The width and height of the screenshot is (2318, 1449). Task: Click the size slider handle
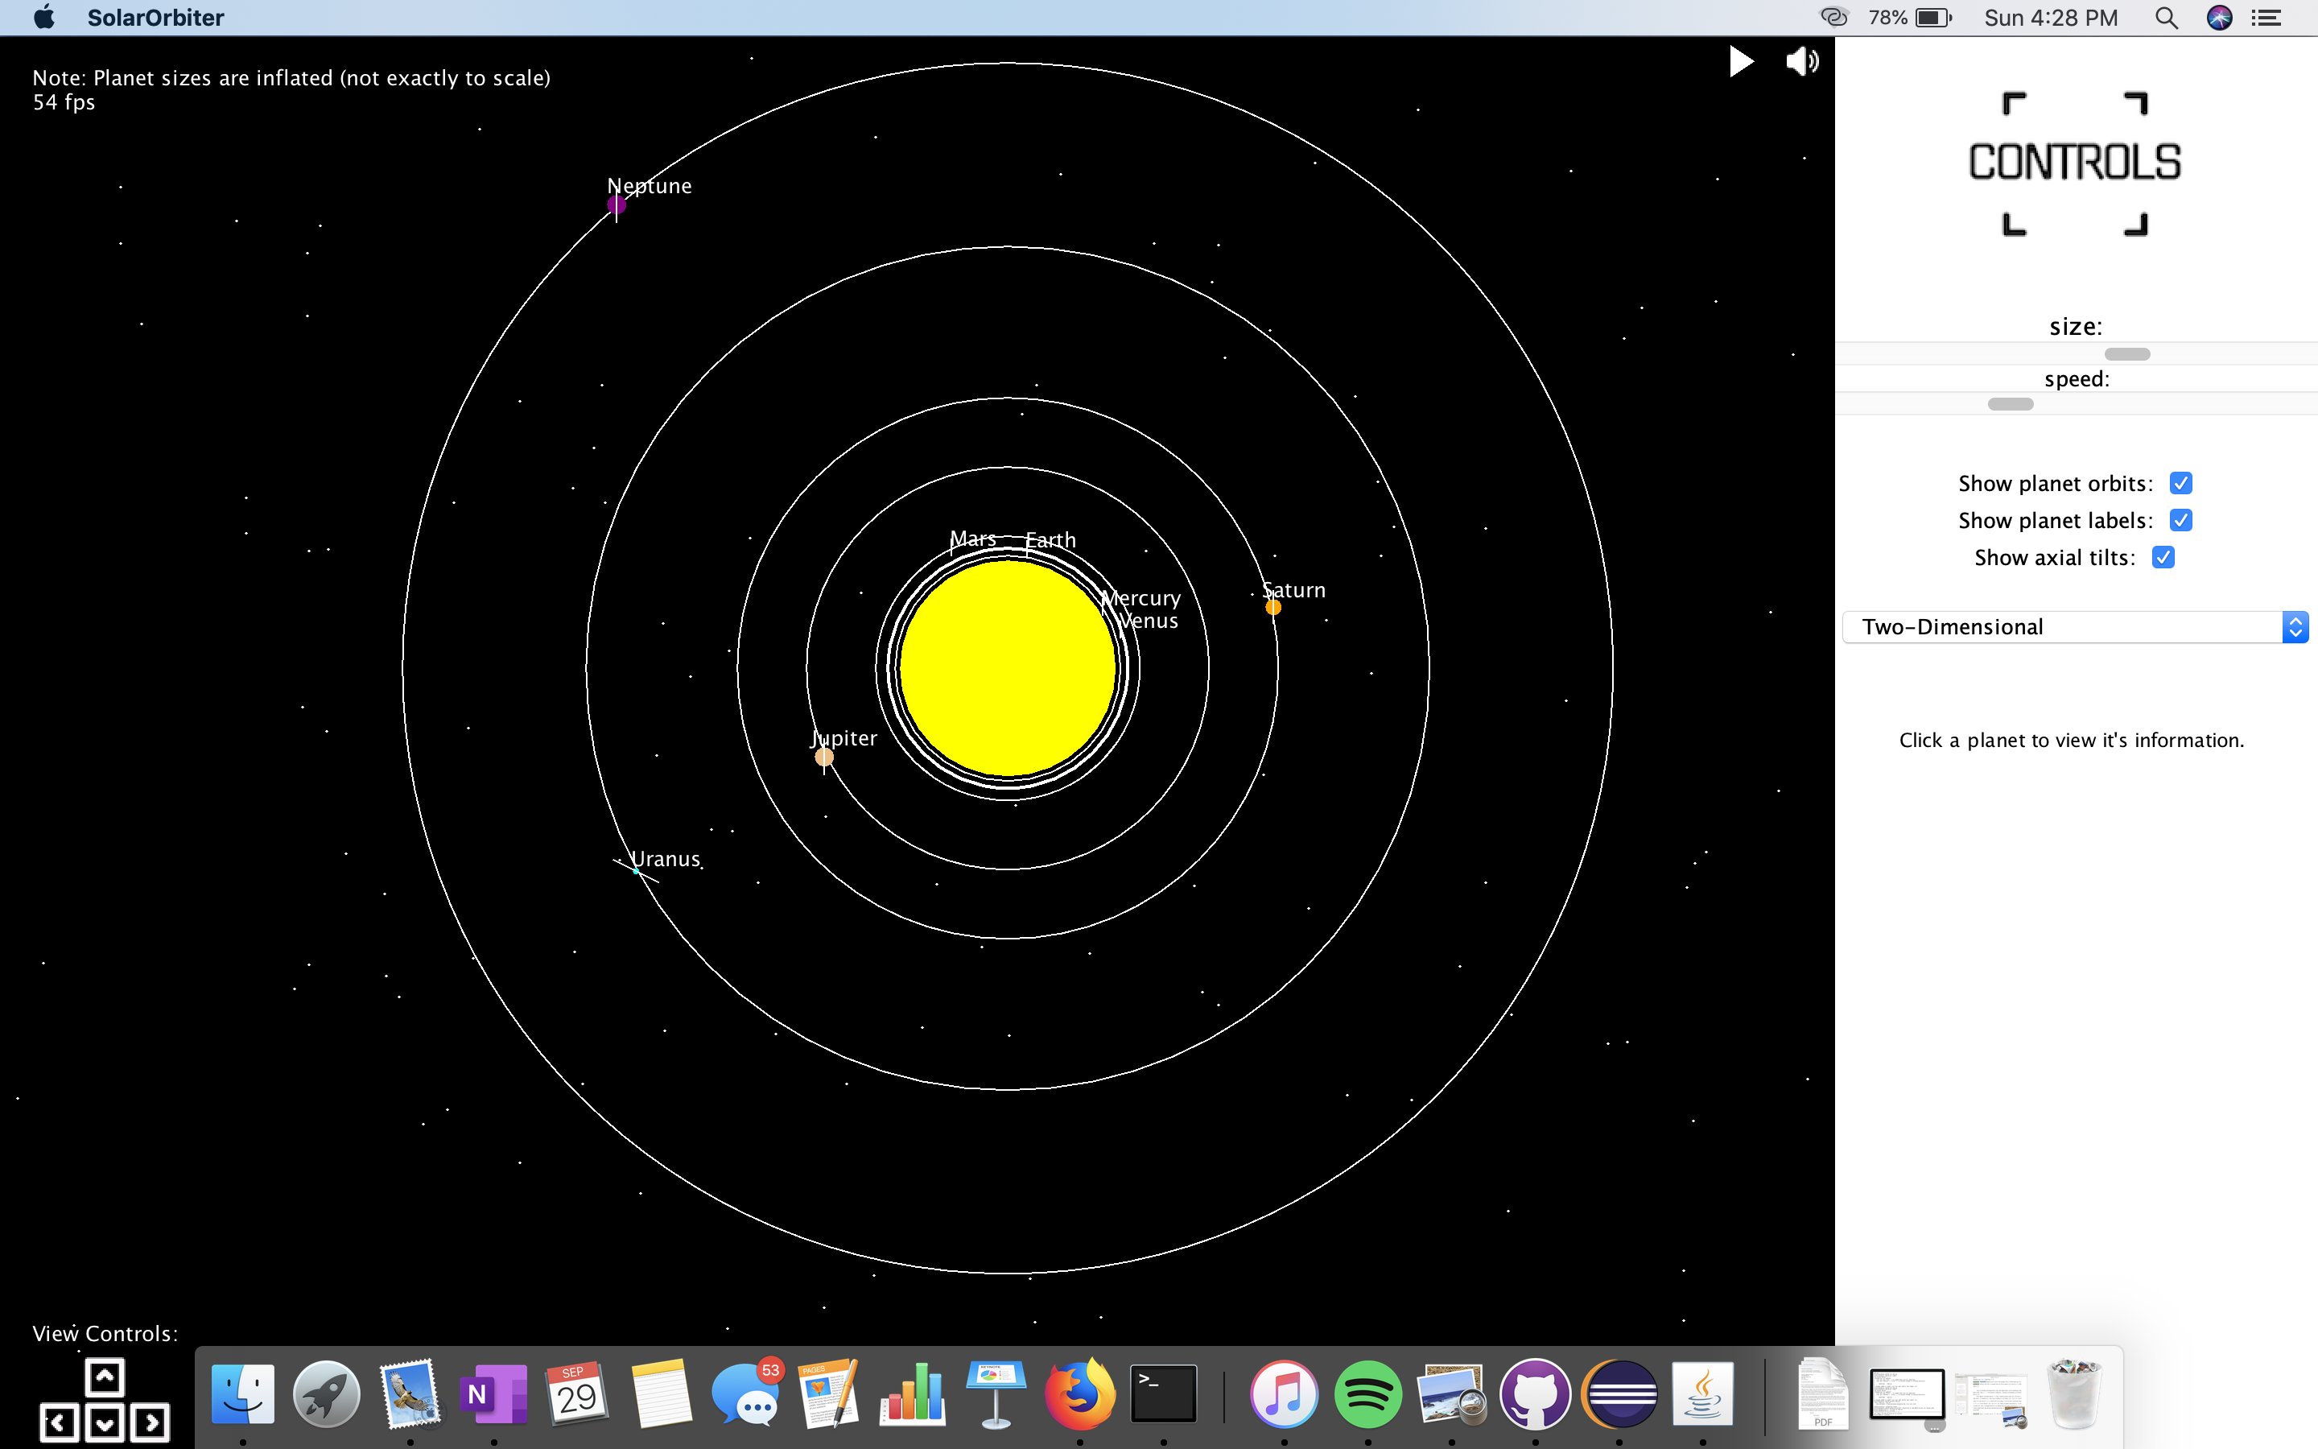pos(2126,353)
